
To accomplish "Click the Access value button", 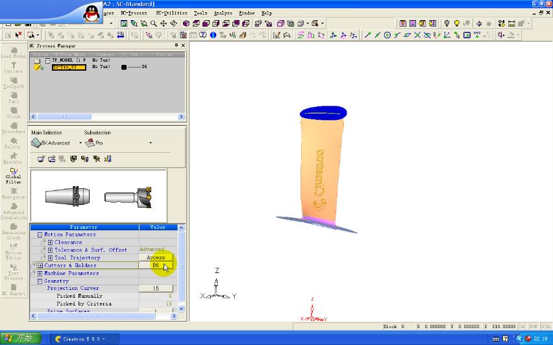I will [156, 257].
